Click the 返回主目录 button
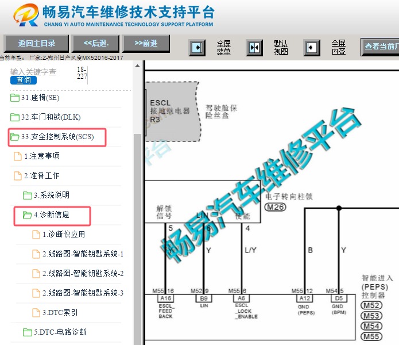This screenshot has height=345, width=399. pyautogui.click(x=37, y=44)
